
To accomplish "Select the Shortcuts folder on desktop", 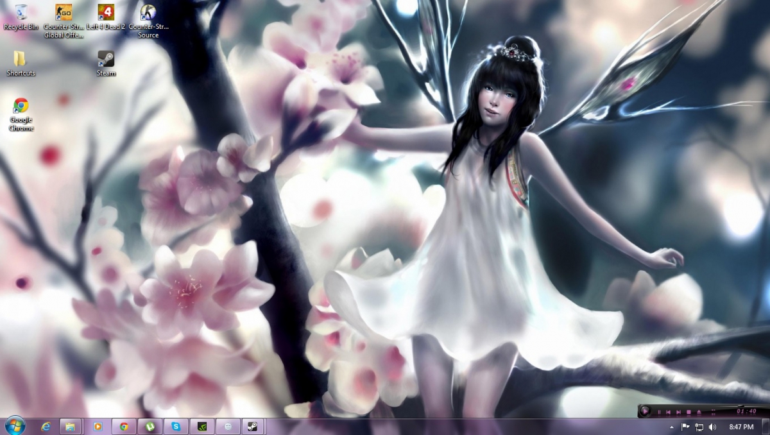I will (x=21, y=64).
